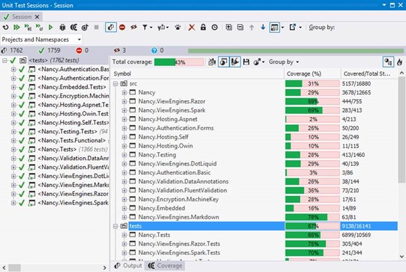Screen dimensions: 406x272
Task: Click the Hot Spots flame icon
Action: pos(400,62)
